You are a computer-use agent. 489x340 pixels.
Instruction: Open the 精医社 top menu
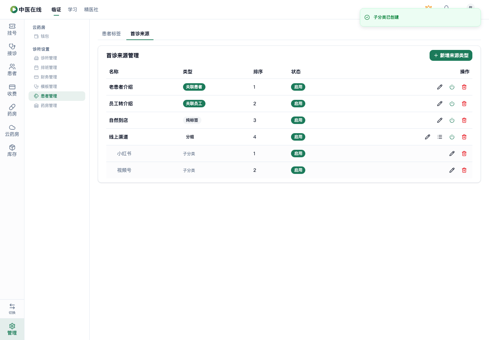tap(91, 10)
